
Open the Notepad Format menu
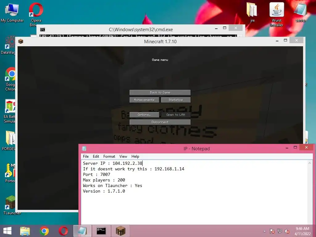pyautogui.click(x=109, y=156)
